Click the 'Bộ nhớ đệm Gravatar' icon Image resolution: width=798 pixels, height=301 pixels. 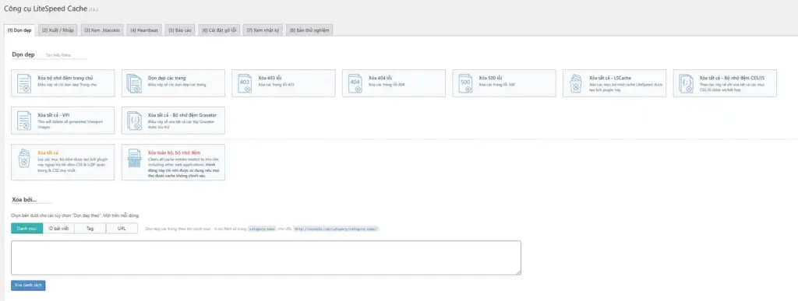(x=134, y=121)
